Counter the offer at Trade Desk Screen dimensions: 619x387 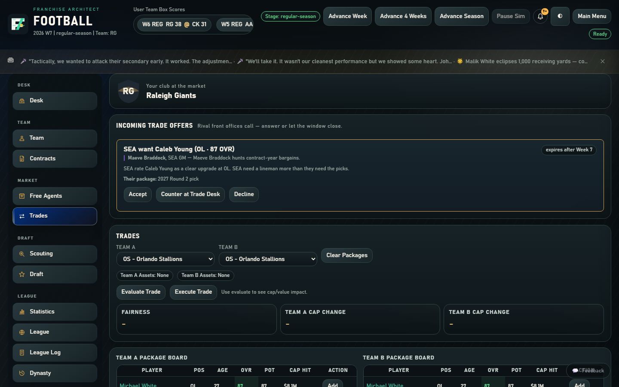click(x=190, y=194)
